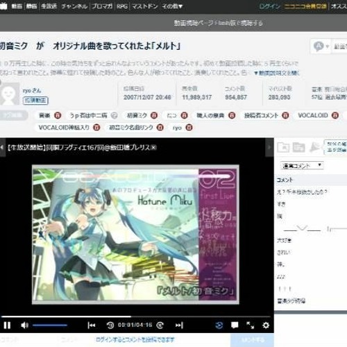The width and height of the screenshot is (347, 347).
Task: Open dictionary icon beside にコ tag
Action: [x=184, y=115]
